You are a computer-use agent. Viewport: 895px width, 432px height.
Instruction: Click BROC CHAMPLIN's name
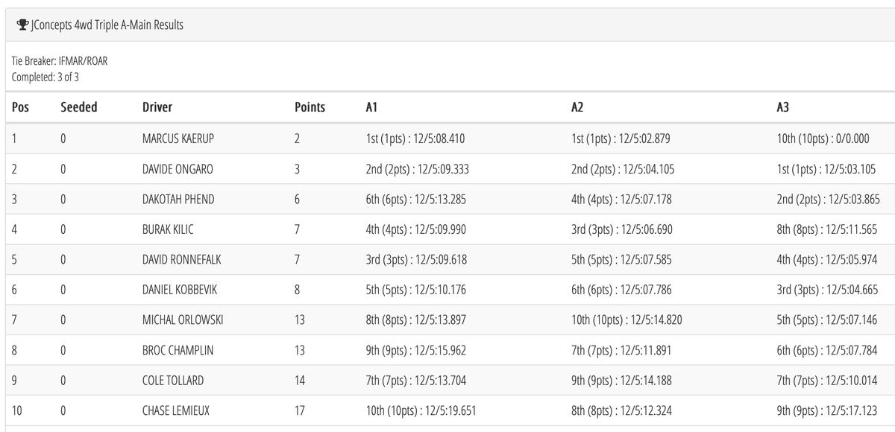[x=178, y=350]
